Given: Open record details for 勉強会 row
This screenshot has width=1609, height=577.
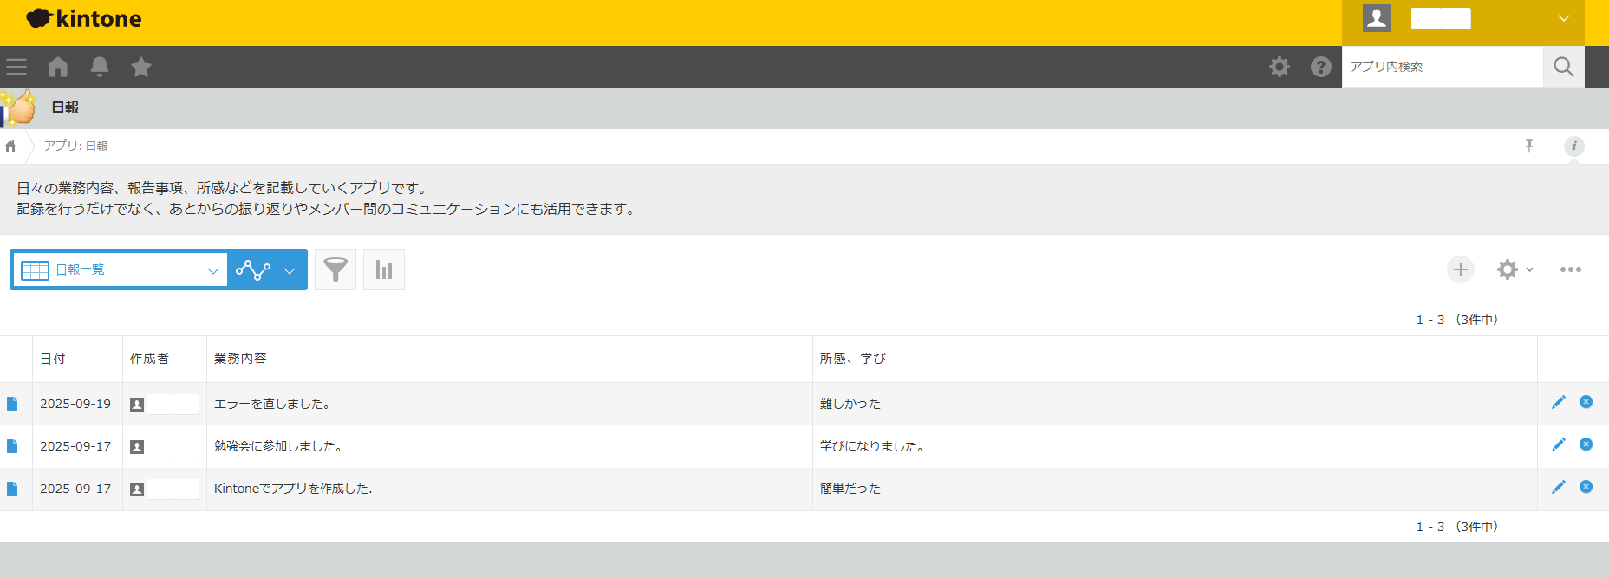Looking at the screenshot, I should (x=12, y=446).
